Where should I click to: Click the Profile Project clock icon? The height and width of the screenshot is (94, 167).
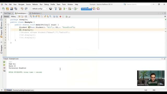(x=75, y=9)
